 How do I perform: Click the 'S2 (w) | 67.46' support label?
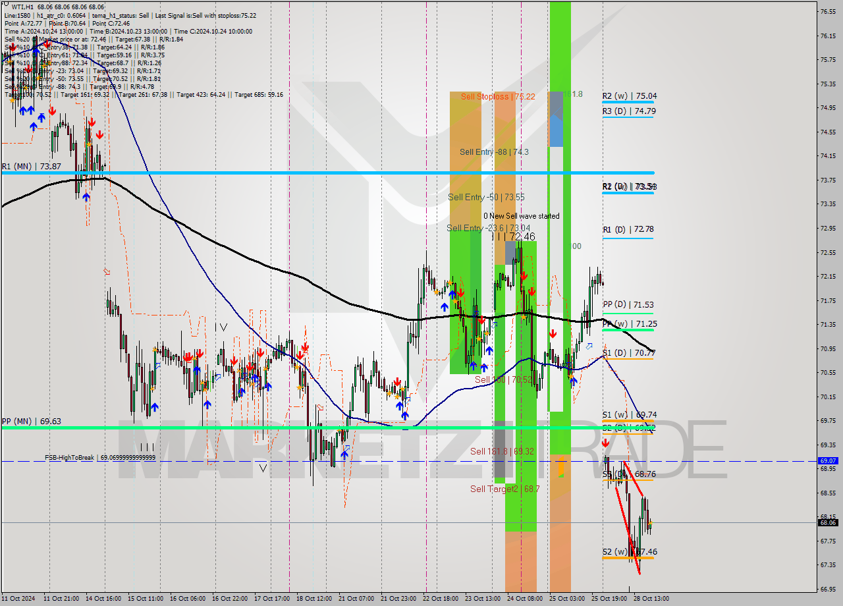[x=629, y=551]
